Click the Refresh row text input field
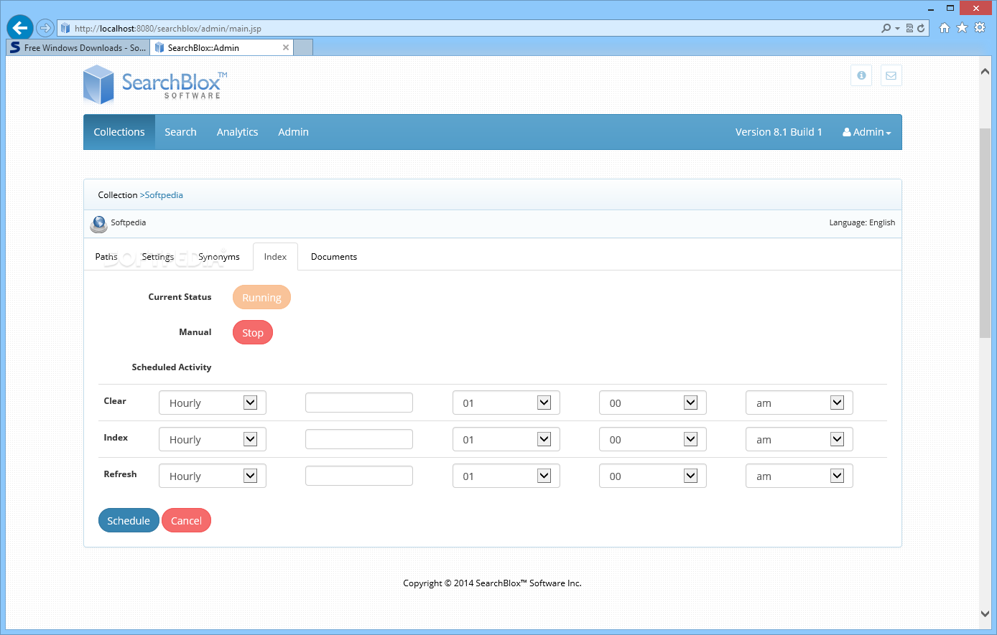Screen dimensions: 997x635 (359, 476)
